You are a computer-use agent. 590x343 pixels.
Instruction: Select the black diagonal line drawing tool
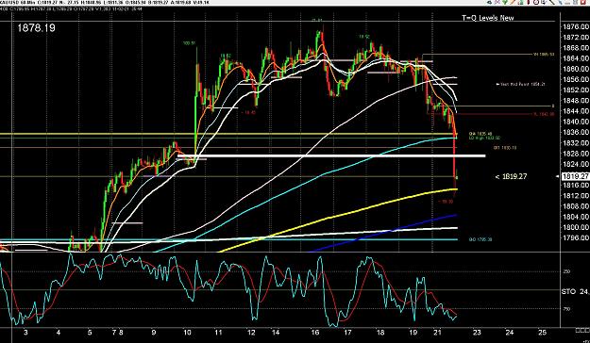pos(552,2)
